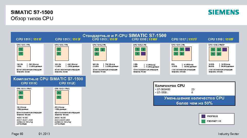
Task: Click the yellow "1515F" label
Action: point(113,39)
